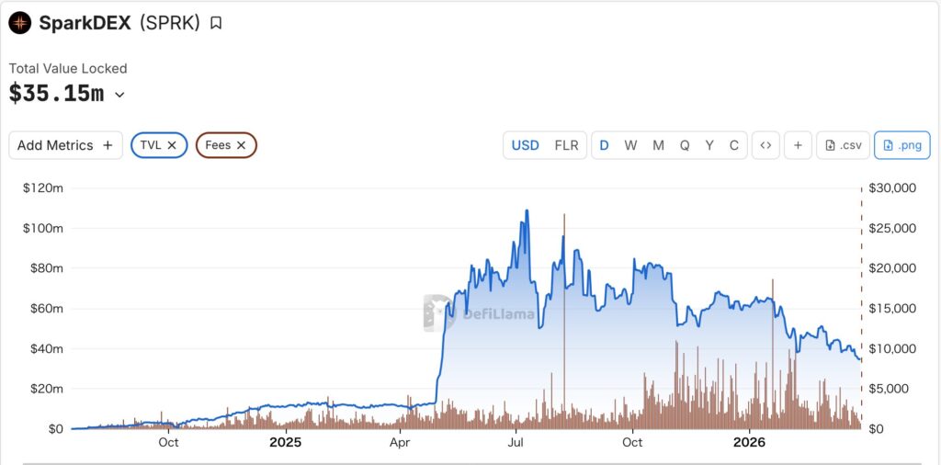The width and height of the screenshot is (941, 465).
Task: Export chart as .png image
Action: (x=901, y=145)
